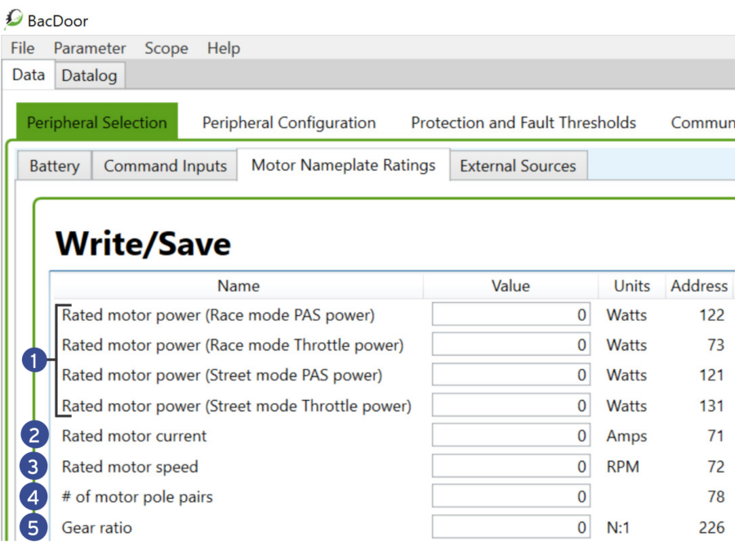
Task: Select the 'Rated motor speed' row name
Action: pos(130,467)
